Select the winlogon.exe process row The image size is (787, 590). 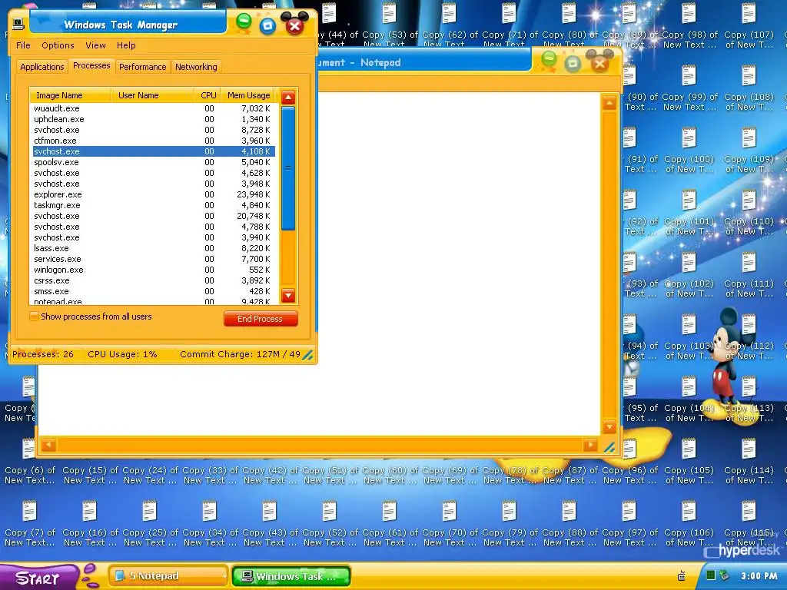click(153, 270)
